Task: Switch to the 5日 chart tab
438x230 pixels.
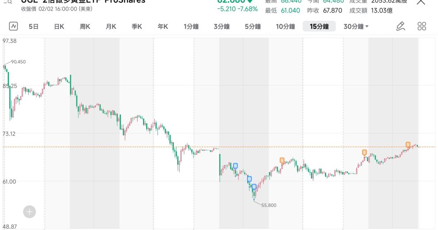Action: (x=34, y=27)
